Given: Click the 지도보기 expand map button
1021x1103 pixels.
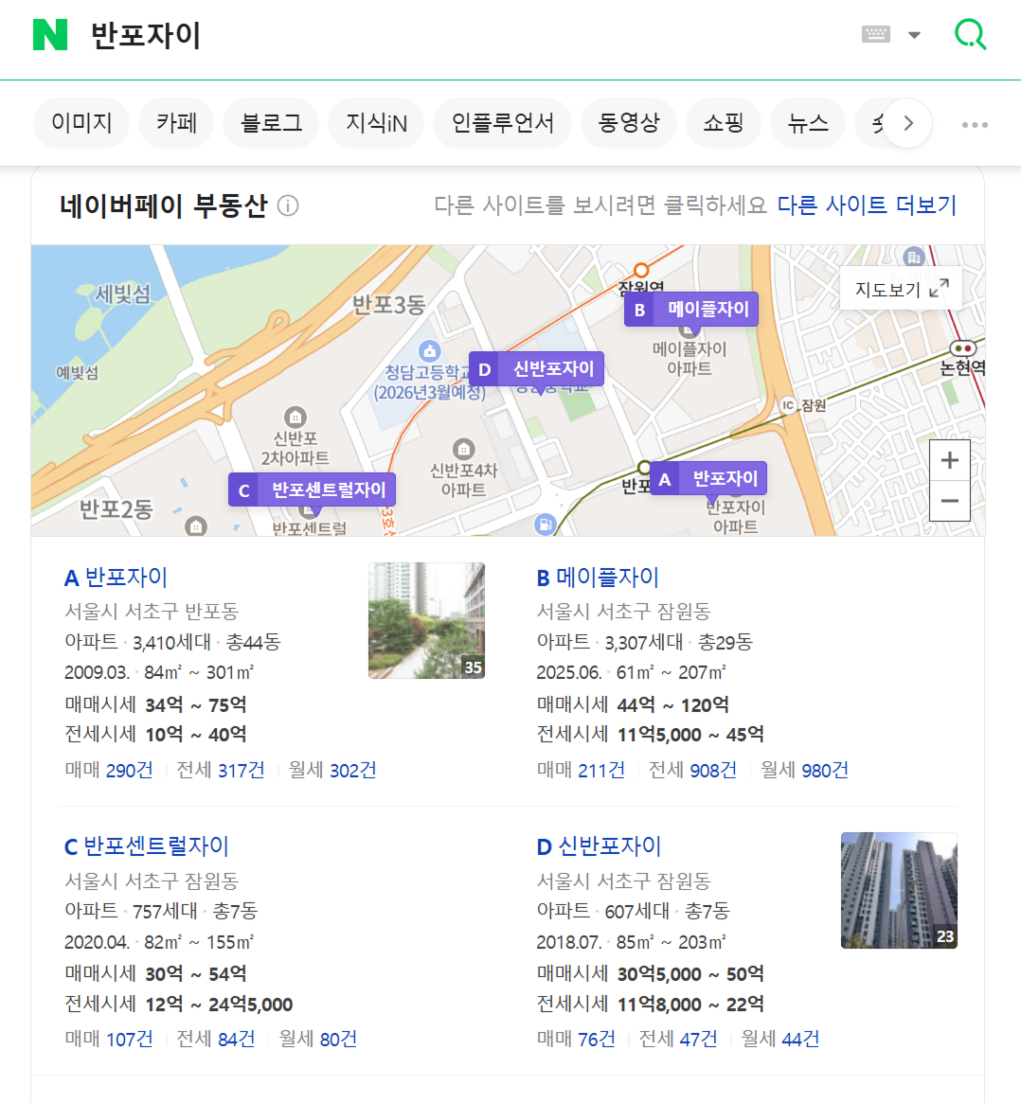Looking at the screenshot, I should coord(902,289).
